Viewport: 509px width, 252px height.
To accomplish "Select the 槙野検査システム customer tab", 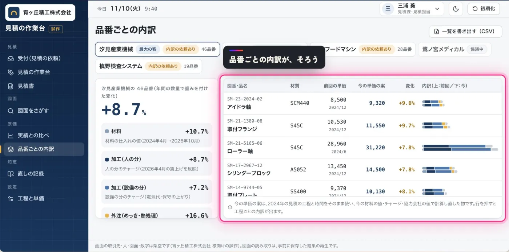I will 148,66.
